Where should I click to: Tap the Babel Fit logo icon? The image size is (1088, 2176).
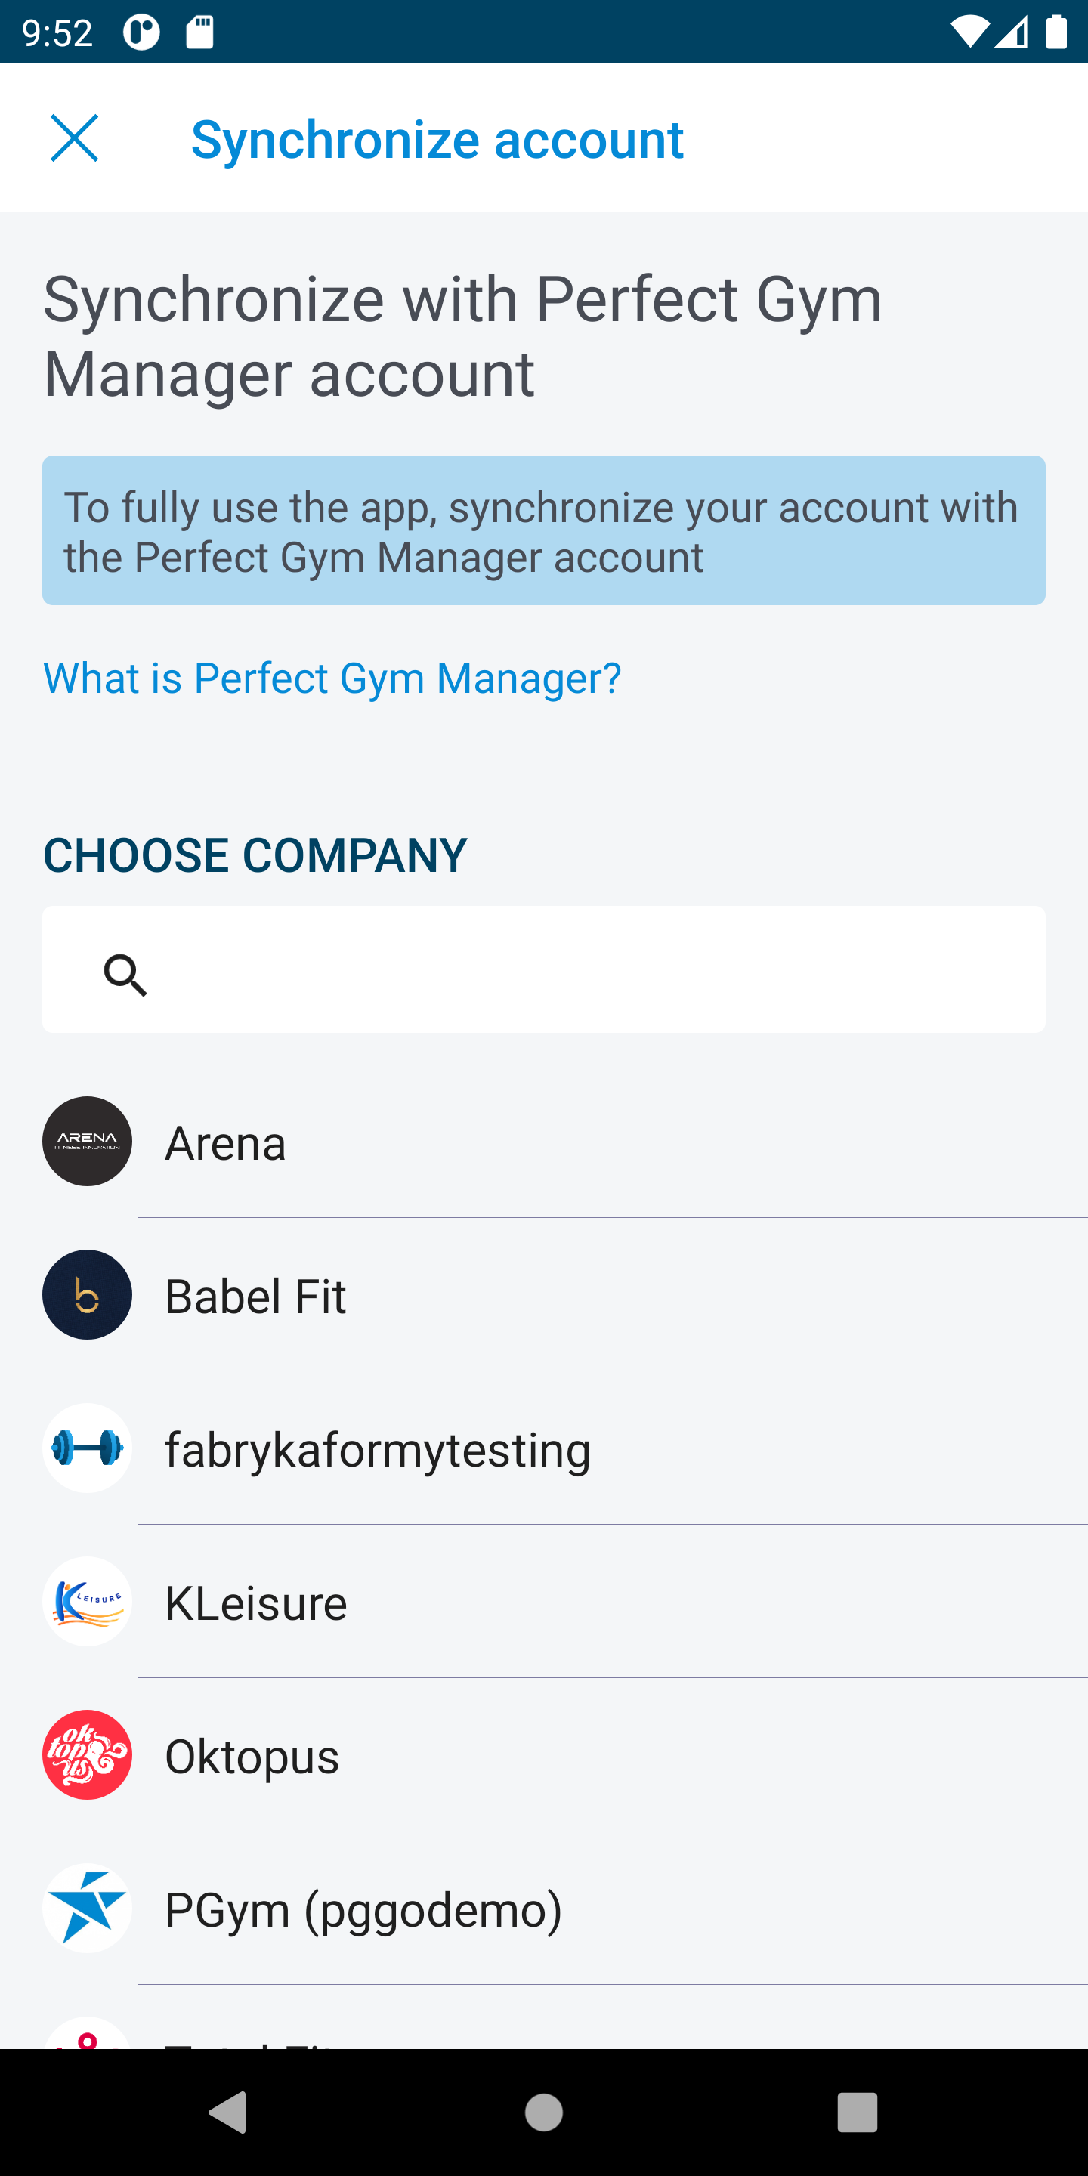point(87,1294)
